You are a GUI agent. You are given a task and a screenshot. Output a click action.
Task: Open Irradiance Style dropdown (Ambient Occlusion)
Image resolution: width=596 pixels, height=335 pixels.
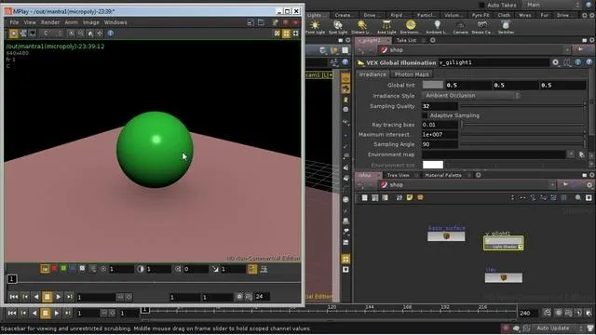coord(471,96)
